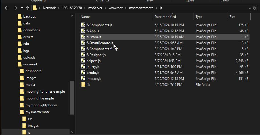Screen dimensions: 260x135
Task: Select interact.js file icon
Action: point(83,78)
